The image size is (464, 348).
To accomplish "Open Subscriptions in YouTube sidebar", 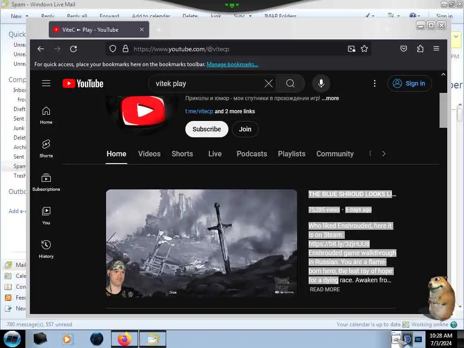I will [x=46, y=182].
